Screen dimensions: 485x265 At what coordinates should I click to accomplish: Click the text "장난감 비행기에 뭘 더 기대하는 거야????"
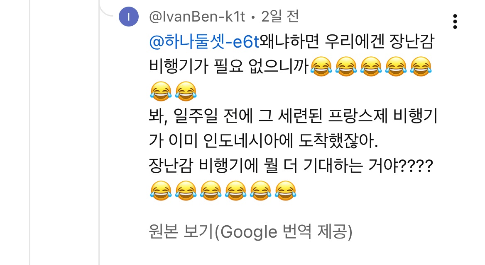[x=291, y=166]
